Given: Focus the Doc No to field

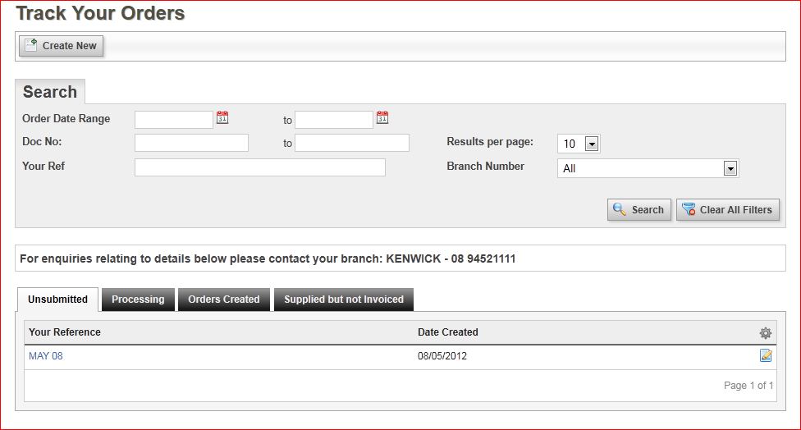Looking at the screenshot, I should coord(352,143).
